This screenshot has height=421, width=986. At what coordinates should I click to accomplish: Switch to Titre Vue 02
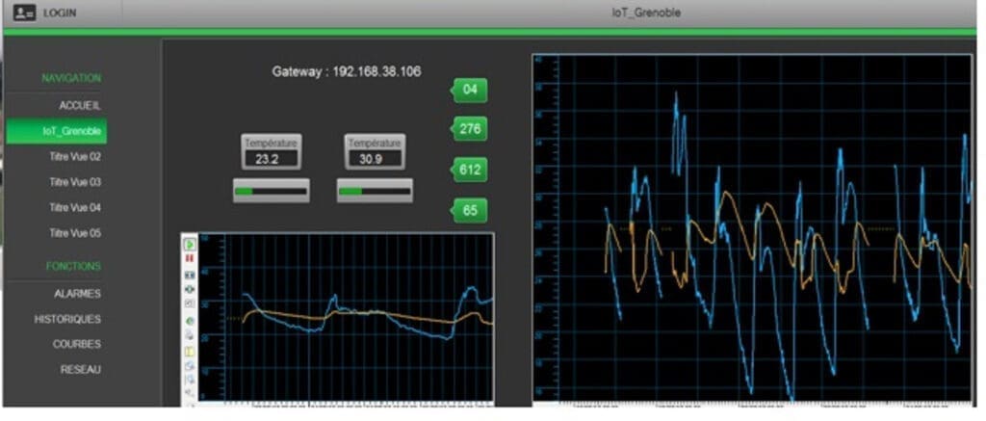[x=75, y=156]
